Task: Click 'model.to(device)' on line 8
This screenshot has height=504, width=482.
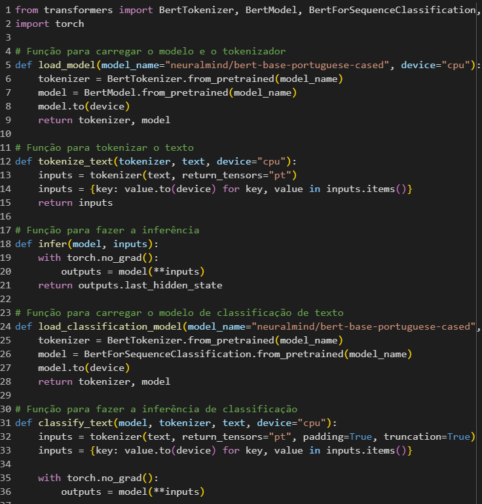Action: point(84,106)
